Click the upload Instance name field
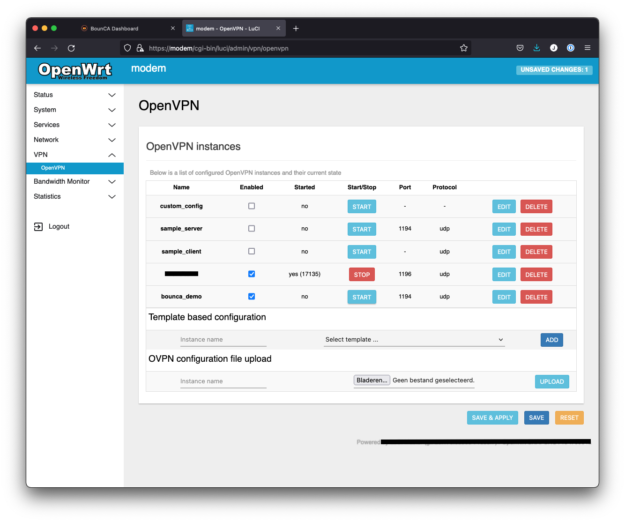Screen dimensions: 625x522 coord(223,381)
